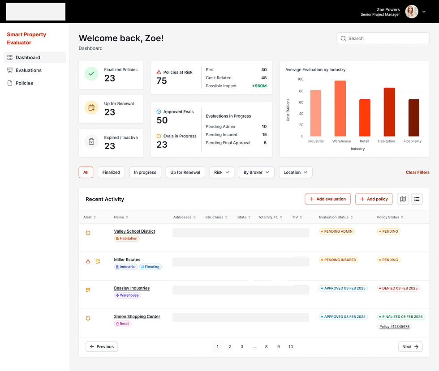Screen dimensions: 439x371
Task: Focus the Search input field
Action: pyautogui.click(x=383, y=38)
